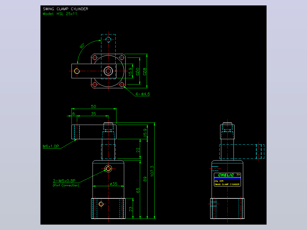Click the yellow port circle in front view
The image size is (307, 230).
coord(108,168)
